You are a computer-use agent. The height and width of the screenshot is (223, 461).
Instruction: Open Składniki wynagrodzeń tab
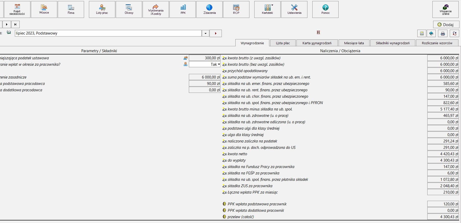point(393,43)
